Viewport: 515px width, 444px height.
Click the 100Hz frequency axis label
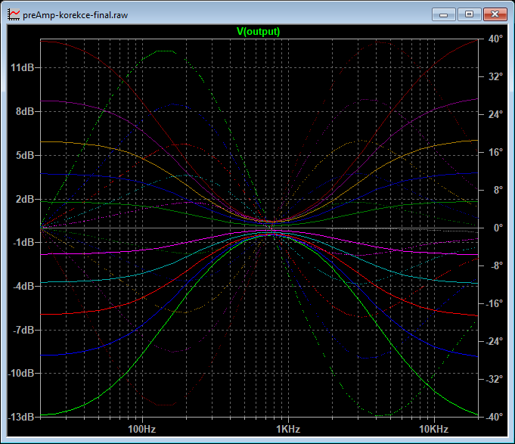142,429
